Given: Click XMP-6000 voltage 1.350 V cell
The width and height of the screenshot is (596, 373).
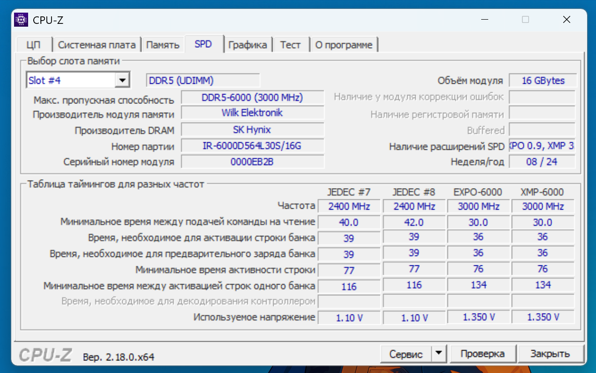Looking at the screenshot, I should pos(543,317).
